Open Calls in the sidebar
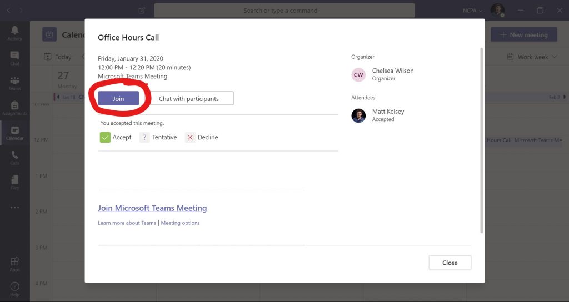The height and width of the screenshot is (302, 569). point(14,158)
